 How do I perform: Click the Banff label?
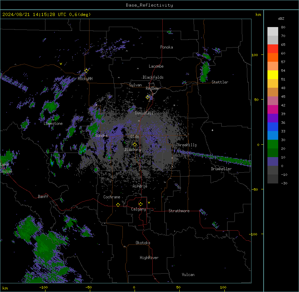coord(43,197)
